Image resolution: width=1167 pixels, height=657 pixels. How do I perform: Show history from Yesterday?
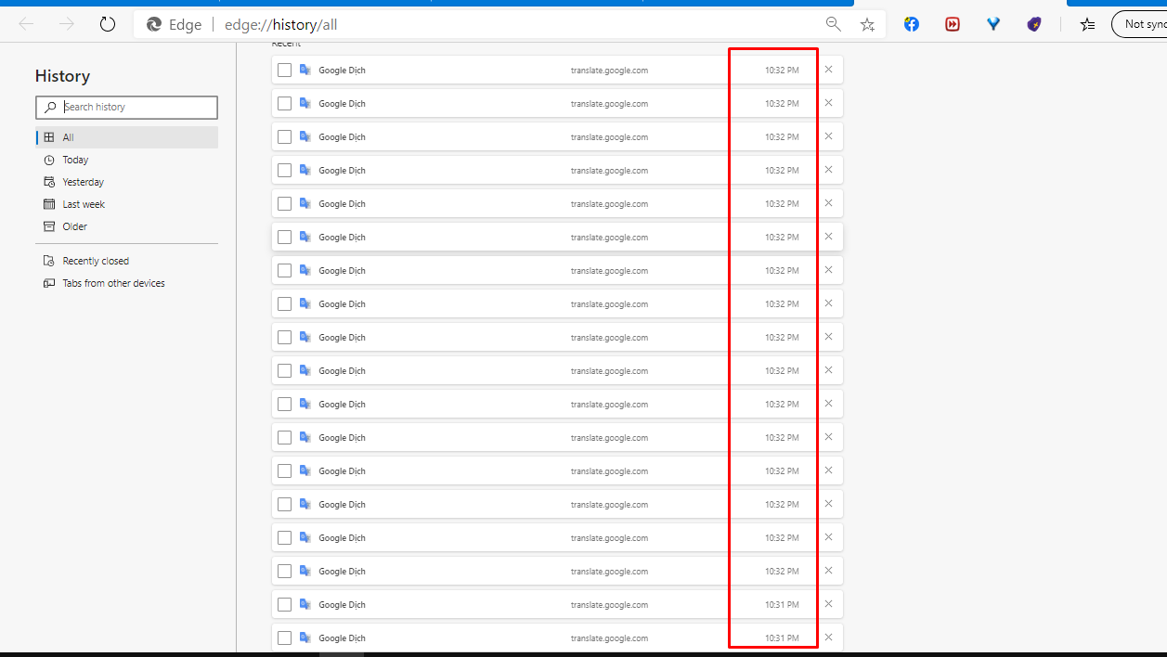pyautogui.click(x=126, y=182)
